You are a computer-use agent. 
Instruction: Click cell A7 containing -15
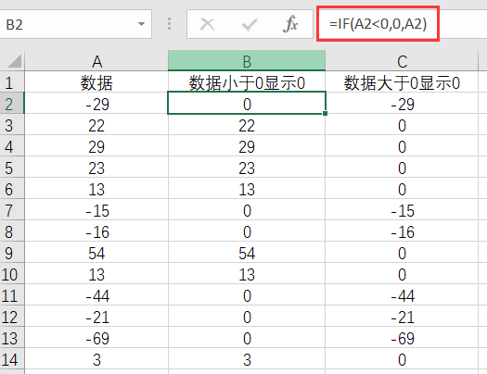pos(96,210)
